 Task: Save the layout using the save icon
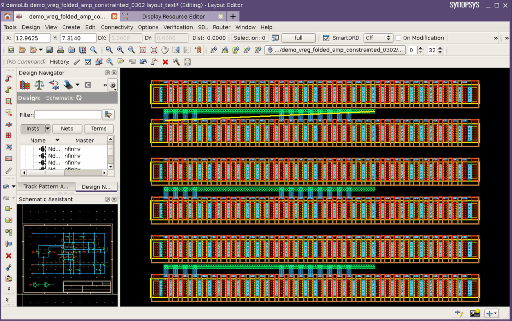pyautogui.click(x=49, y=50)
